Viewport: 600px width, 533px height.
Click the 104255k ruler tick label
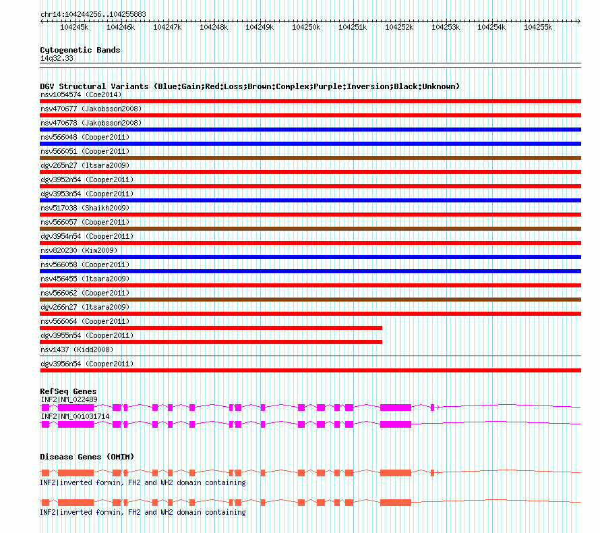pyautogui.click(x=537, y=27)
